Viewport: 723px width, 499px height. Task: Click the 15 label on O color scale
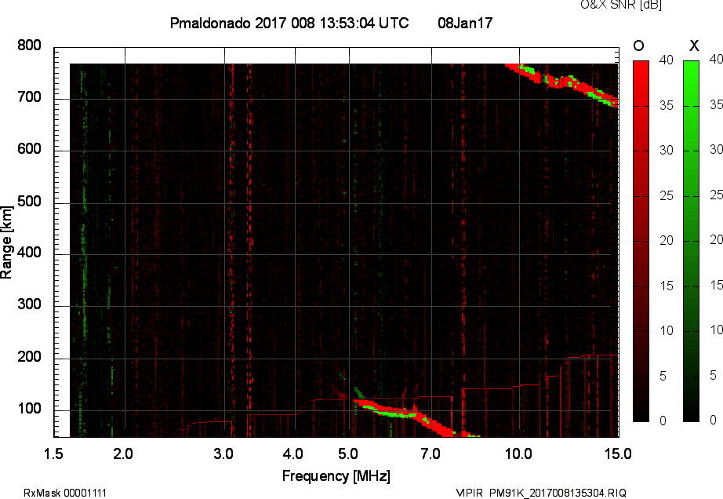click(x=667, y=286)
